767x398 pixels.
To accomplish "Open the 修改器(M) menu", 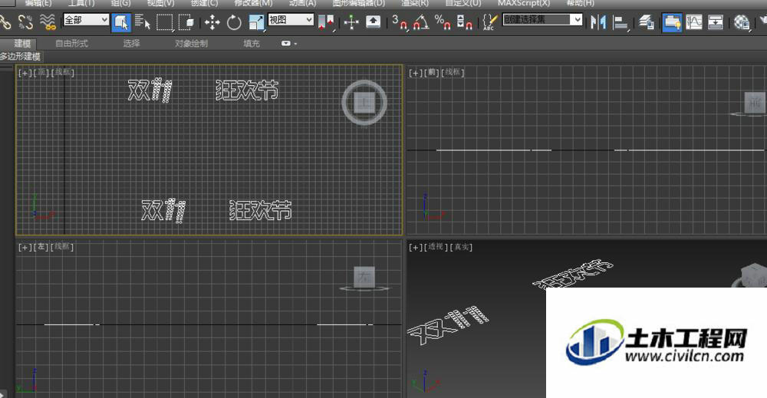I will (x=253, y=3).
